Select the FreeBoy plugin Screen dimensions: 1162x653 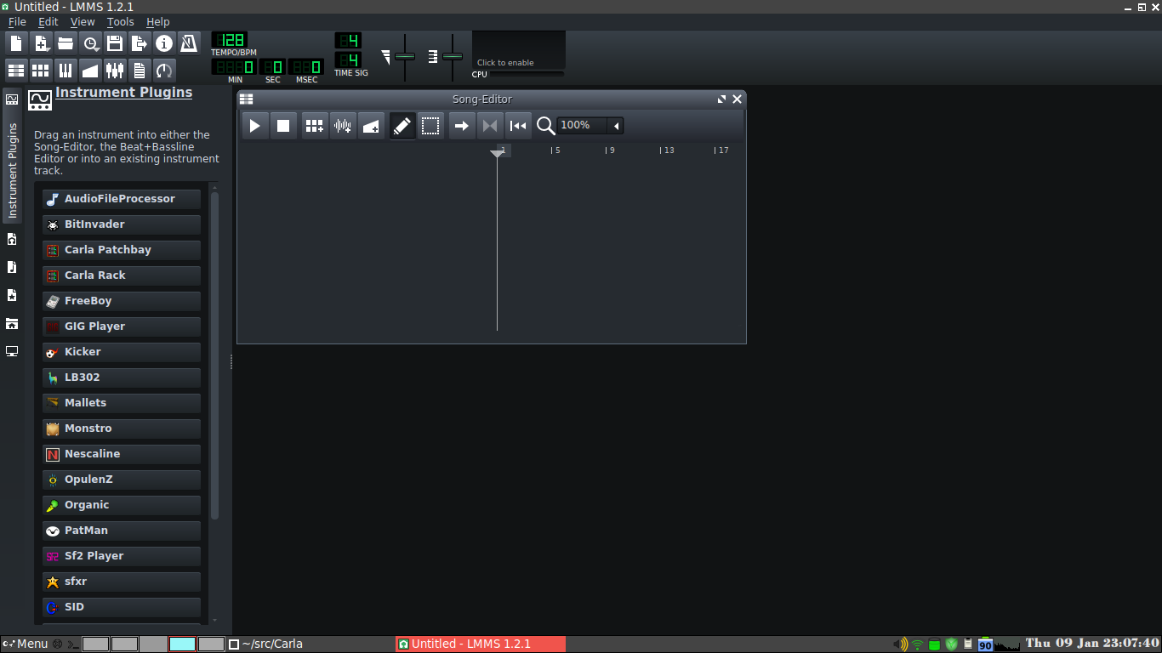122,301
